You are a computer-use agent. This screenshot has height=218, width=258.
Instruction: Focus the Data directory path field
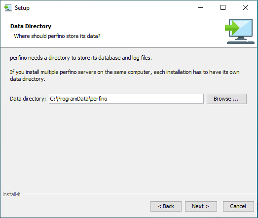(126, 99)
